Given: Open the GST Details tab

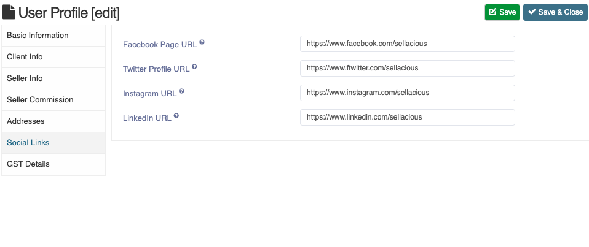Looking at the screenshot, I should coord(53,164).
